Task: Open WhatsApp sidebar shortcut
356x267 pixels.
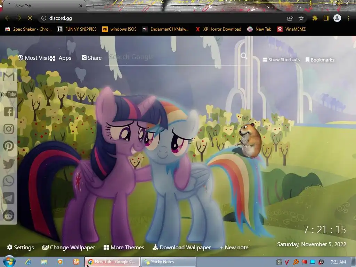Action: (x=9, y=181)
